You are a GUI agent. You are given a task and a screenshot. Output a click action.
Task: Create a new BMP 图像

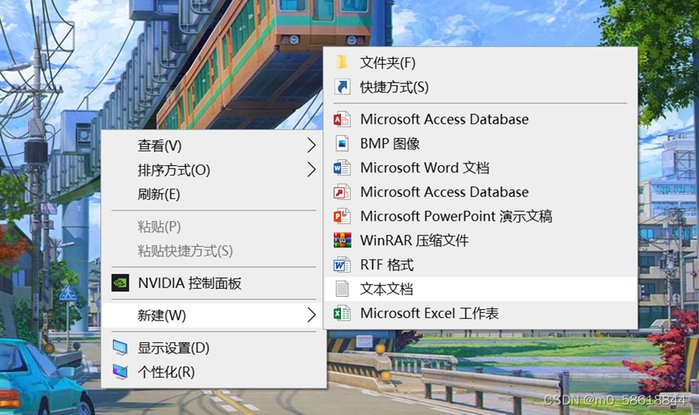tap(481, 143)
